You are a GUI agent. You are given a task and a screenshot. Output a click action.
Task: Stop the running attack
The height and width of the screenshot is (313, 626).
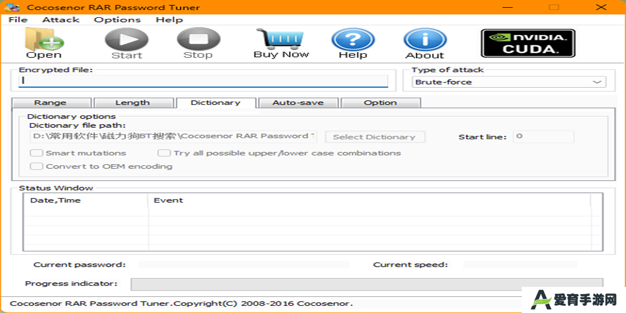pyautogui.click(x=198, y=43)
